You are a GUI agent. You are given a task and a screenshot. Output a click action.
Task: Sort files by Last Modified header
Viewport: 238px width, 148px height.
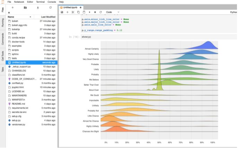46,17
